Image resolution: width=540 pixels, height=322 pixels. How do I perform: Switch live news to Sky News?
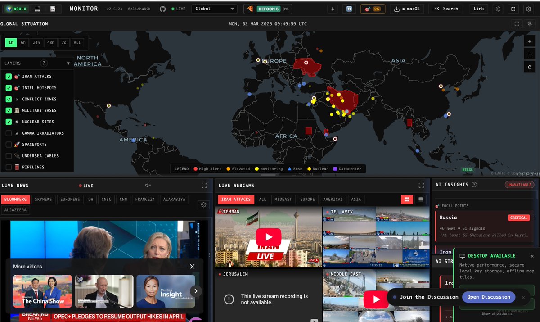[x=43, y=199]
